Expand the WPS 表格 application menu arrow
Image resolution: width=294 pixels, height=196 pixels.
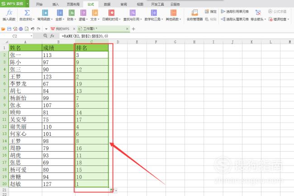coord(28,4)
